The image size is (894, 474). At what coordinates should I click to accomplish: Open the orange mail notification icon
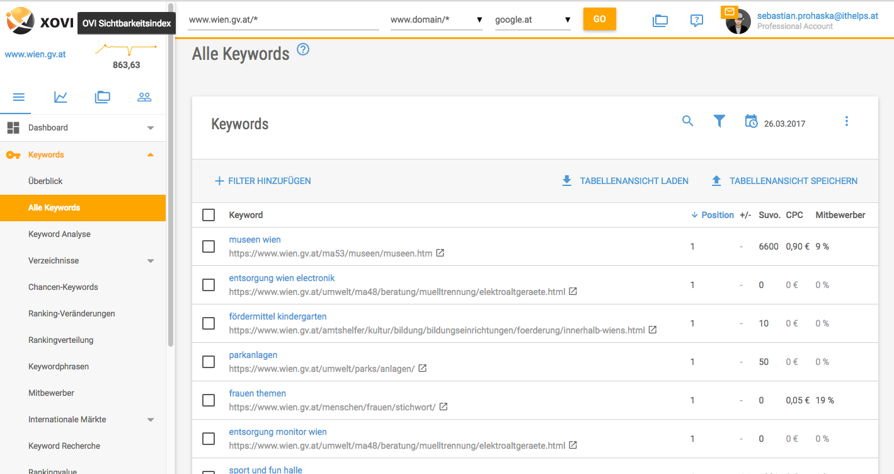tap(729, 12)
